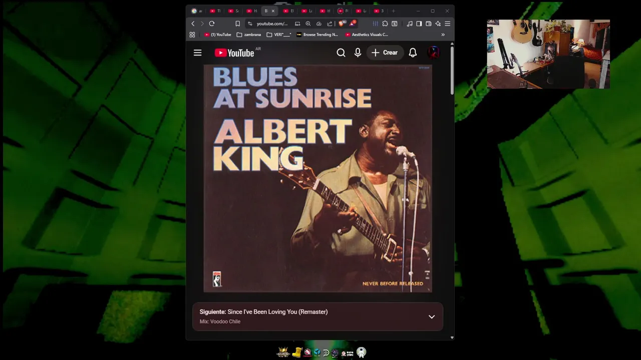641x360 pixels.
Task: Click the Since I've Been Loving You title
Action: click(277, 311)
